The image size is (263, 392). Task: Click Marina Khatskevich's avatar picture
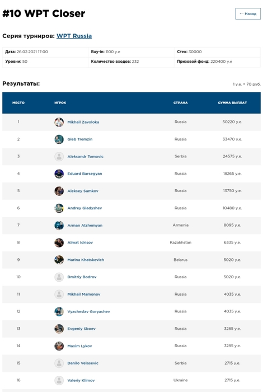tap(59, 260)
